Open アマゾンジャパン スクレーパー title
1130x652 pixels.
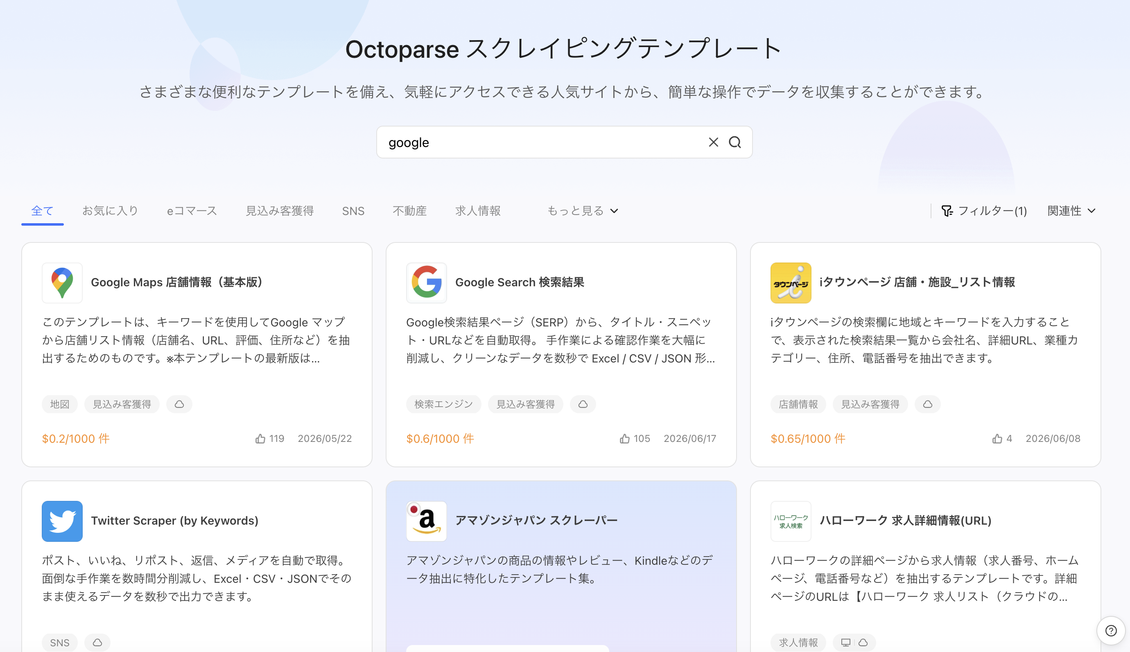[x=536, y=521]
